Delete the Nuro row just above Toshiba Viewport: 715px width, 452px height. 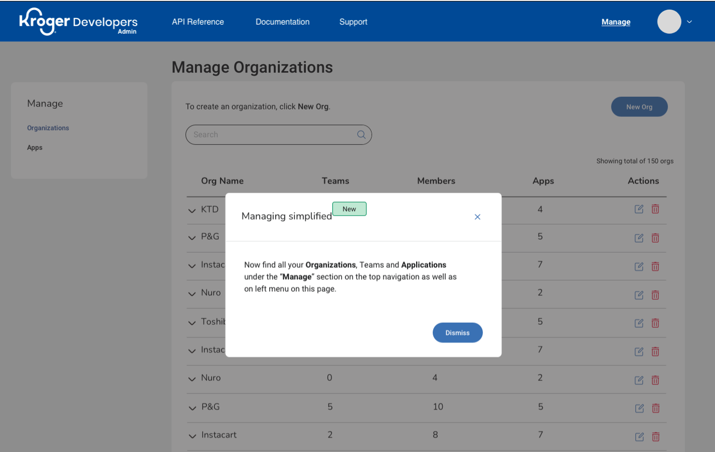coord(655,295)
